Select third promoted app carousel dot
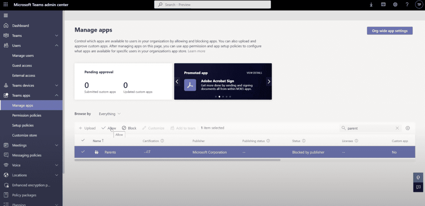 tap(223, 96)
